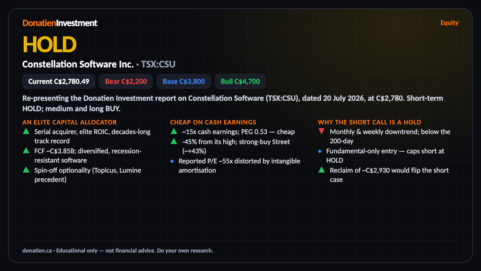
Task: Click the blue dot beside Reported P/E ~55x
Action: (172, 161)
